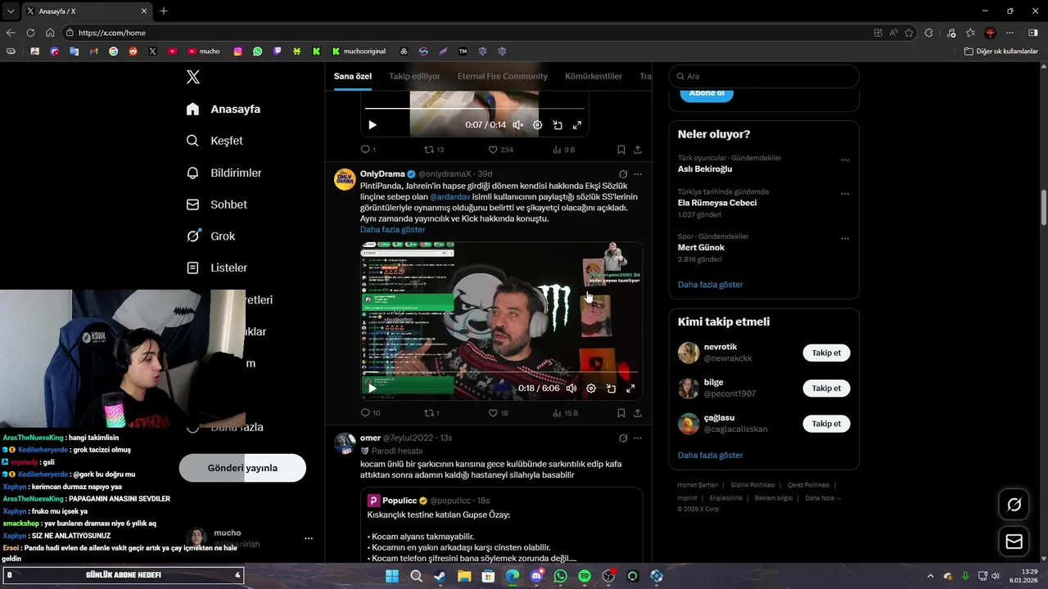The image size is (1048, 589).
Task: Seek on the top video progress bar
Action: (475, 109)
